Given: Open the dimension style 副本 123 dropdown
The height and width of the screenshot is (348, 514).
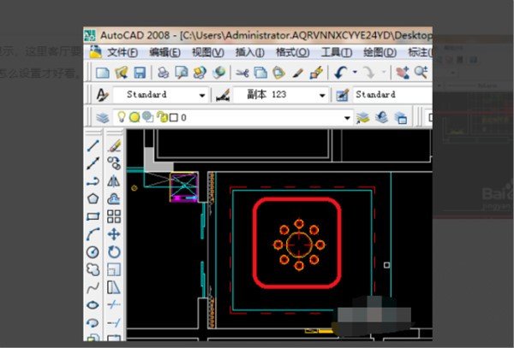Looking at the screenshot, I should [322, 95].
